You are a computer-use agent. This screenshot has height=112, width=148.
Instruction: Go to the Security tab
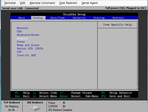pos(79,18)
